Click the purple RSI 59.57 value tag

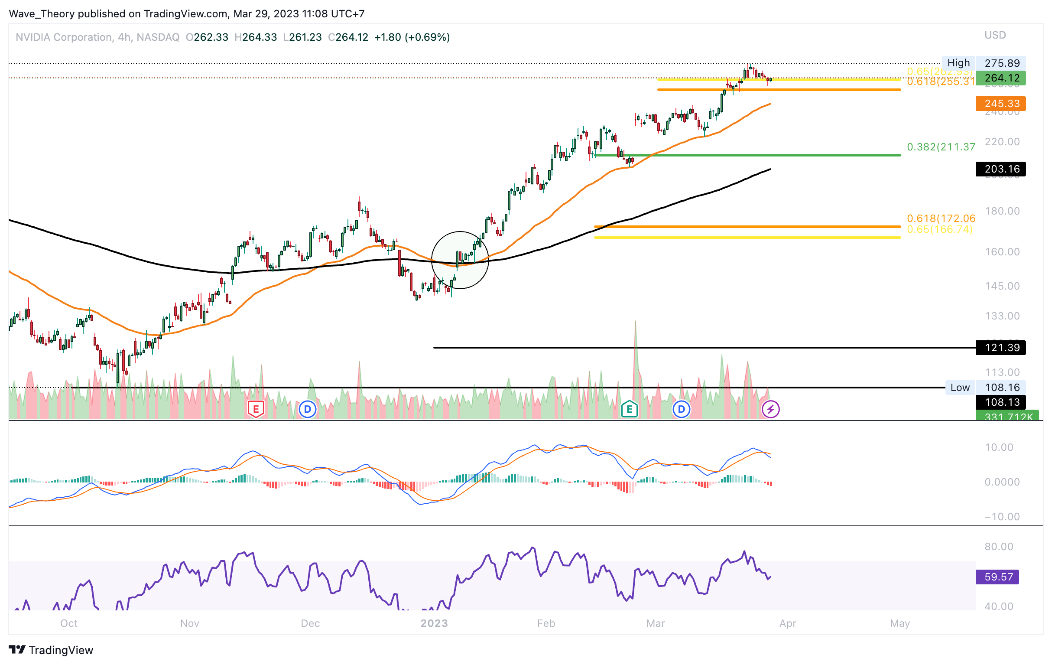pos(997,577)
